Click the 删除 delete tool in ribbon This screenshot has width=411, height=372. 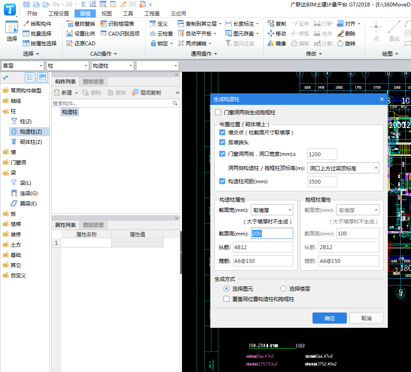tap(346, 33)
